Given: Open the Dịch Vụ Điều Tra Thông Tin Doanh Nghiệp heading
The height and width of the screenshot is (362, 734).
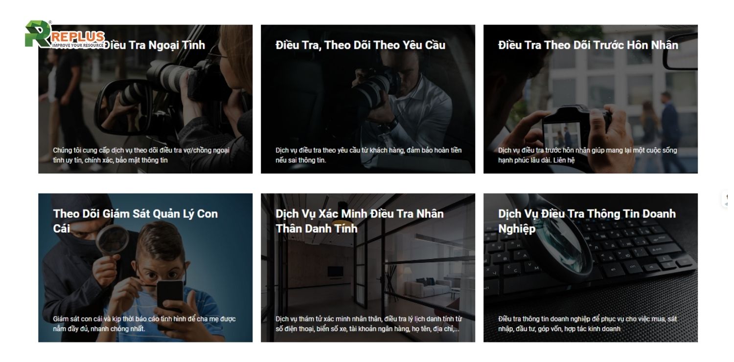Looking at the screenshot, I should click(587, 221).
